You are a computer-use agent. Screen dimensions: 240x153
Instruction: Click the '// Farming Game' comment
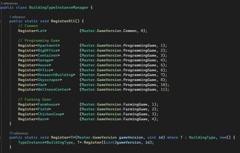click(x=35, y=99)
